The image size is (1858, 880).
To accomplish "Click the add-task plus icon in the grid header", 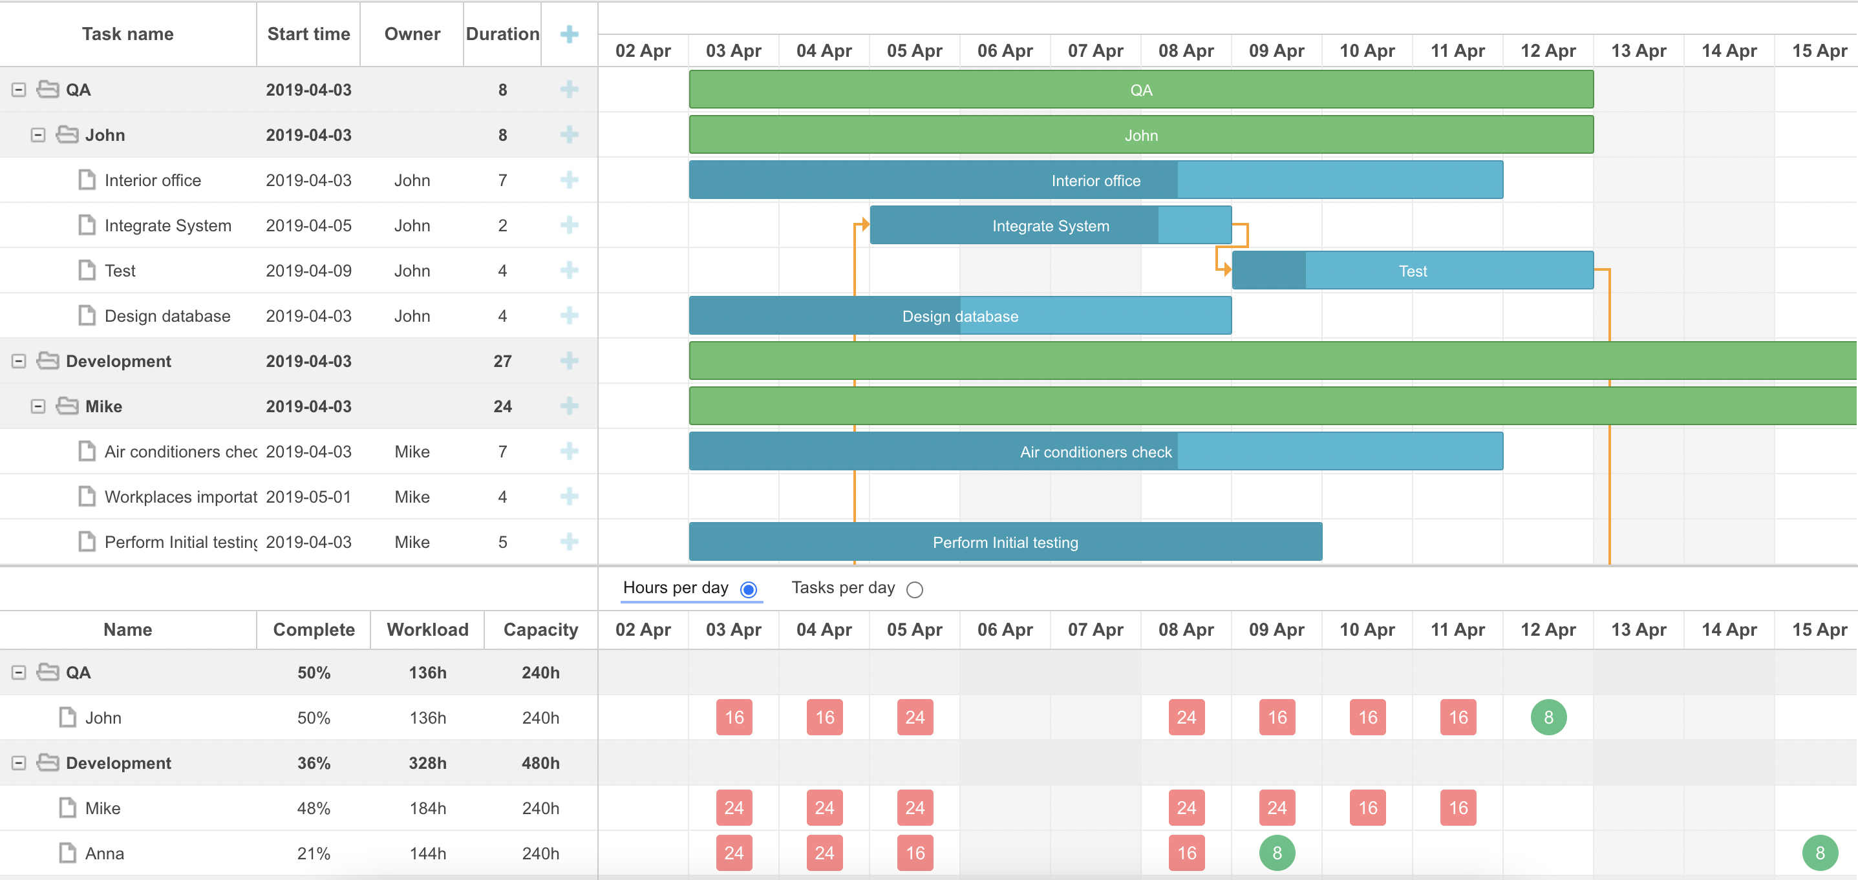I will click(x=569, y=34).
